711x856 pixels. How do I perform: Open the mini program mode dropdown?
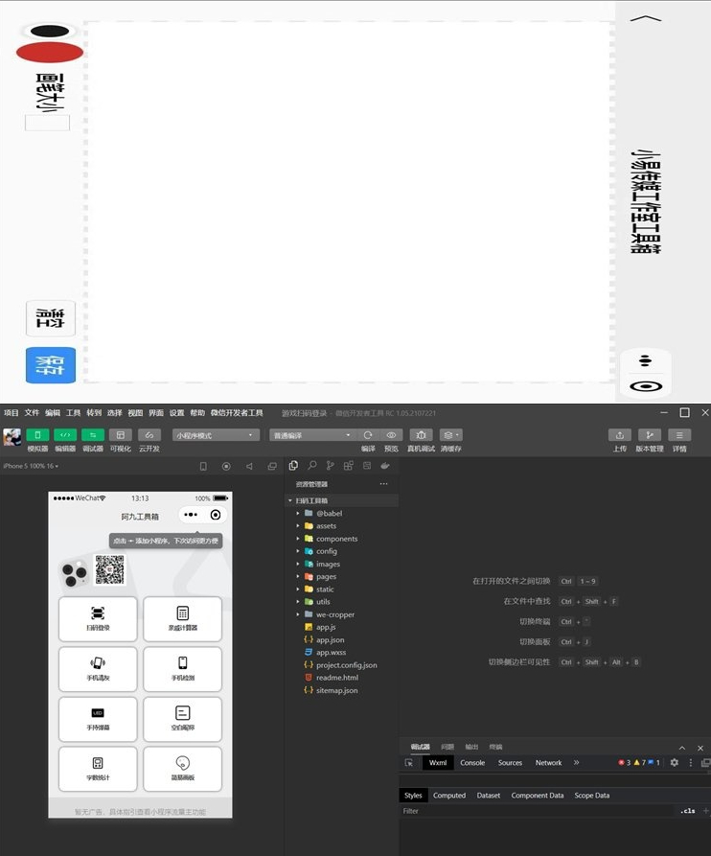coord(216,435)
